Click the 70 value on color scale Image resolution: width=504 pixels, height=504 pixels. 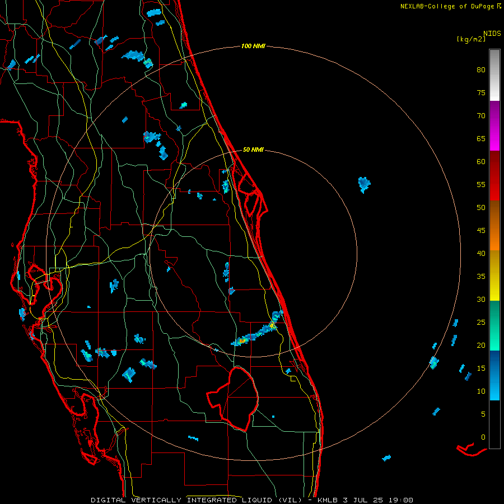click(481, 116)
